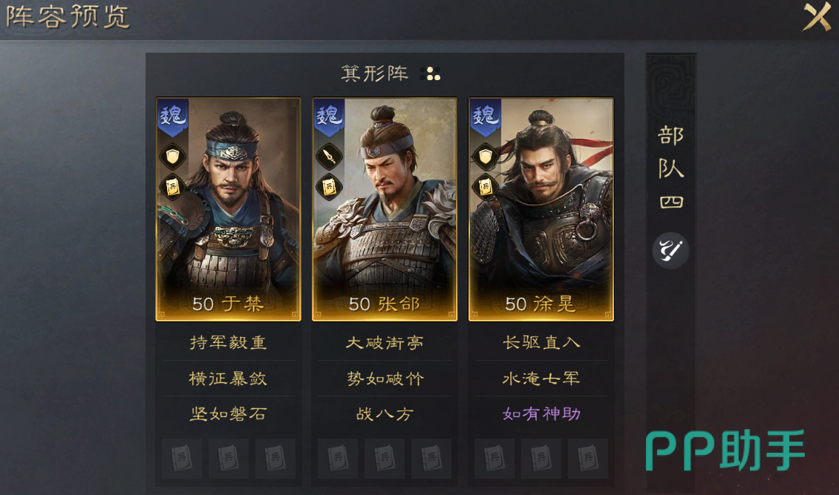Open the last empty 兵 slot under 徐晃
839x495 pixels.
(x=587, y=458)
